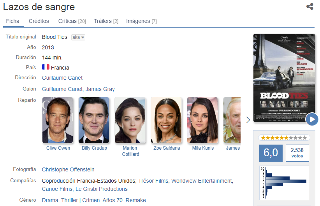
Task: Open the Años 70 topic link
Action: (113, 200)
